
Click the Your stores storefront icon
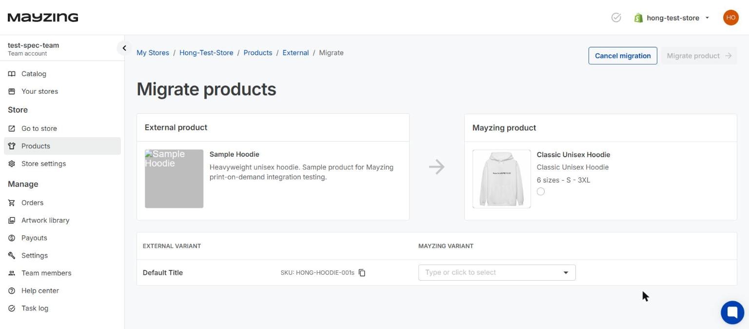click(x=12, y=91)
